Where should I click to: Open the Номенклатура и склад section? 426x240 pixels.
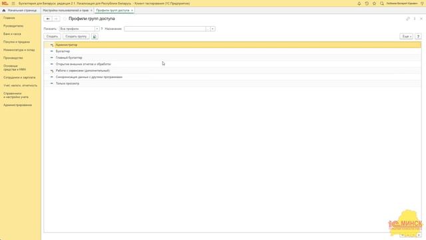pyautogui.click(x=19, y=50)
